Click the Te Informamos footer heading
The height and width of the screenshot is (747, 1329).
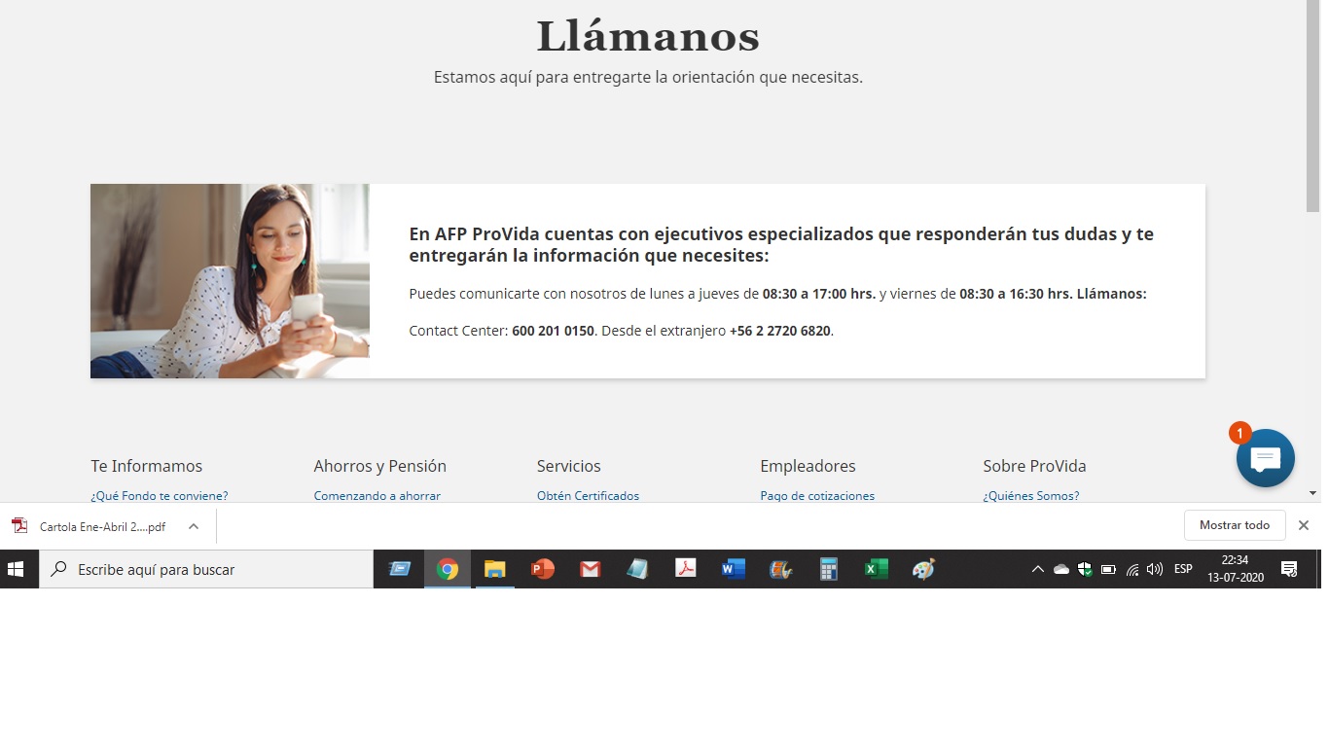click(147, 466)
